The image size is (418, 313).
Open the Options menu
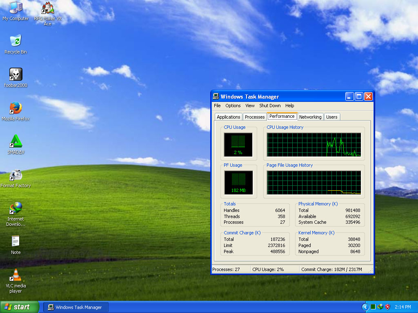(233, 106)
